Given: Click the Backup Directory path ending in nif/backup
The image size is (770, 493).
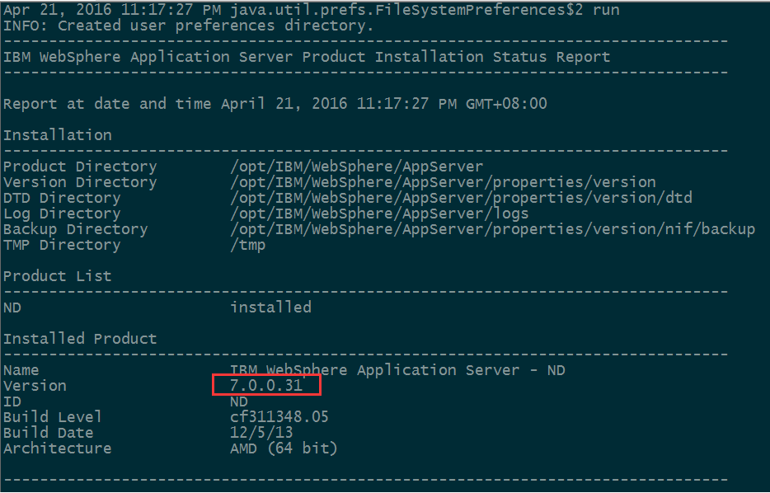Looking at the screenshot, I should (x=492, y=229).
